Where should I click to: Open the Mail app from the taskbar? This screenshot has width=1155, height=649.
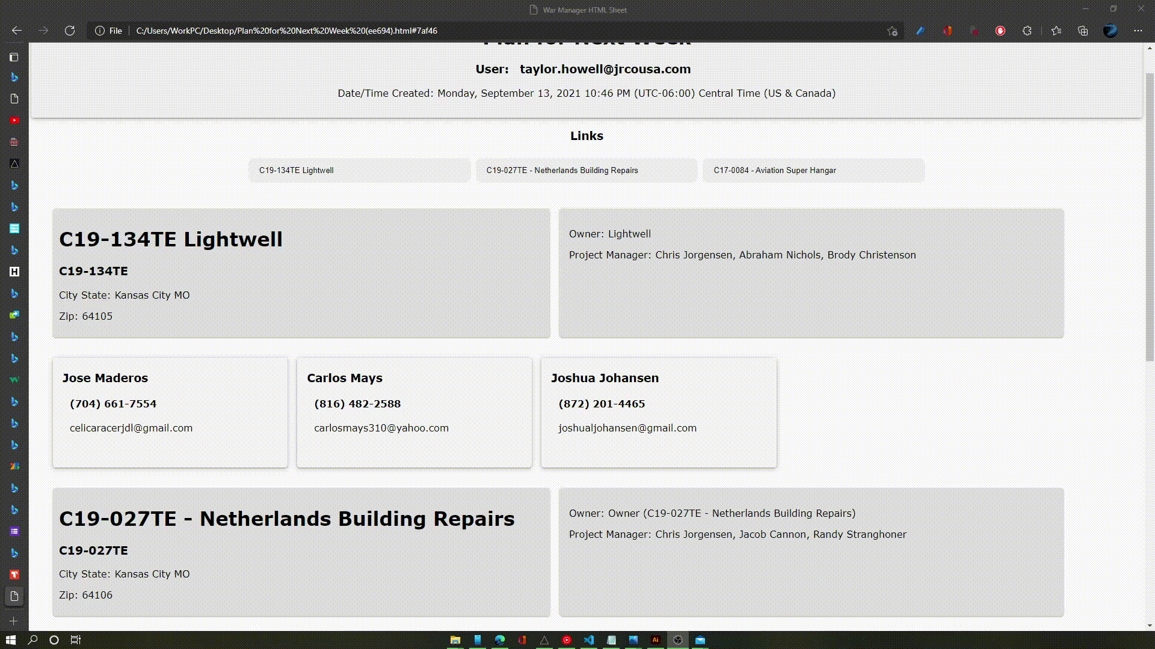click(x=700, y=640)
